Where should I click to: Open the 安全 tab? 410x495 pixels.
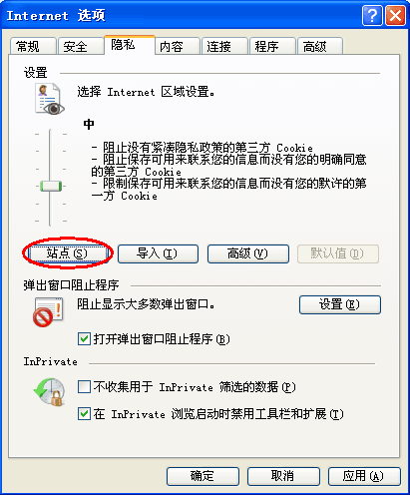(x=81, y=46)
